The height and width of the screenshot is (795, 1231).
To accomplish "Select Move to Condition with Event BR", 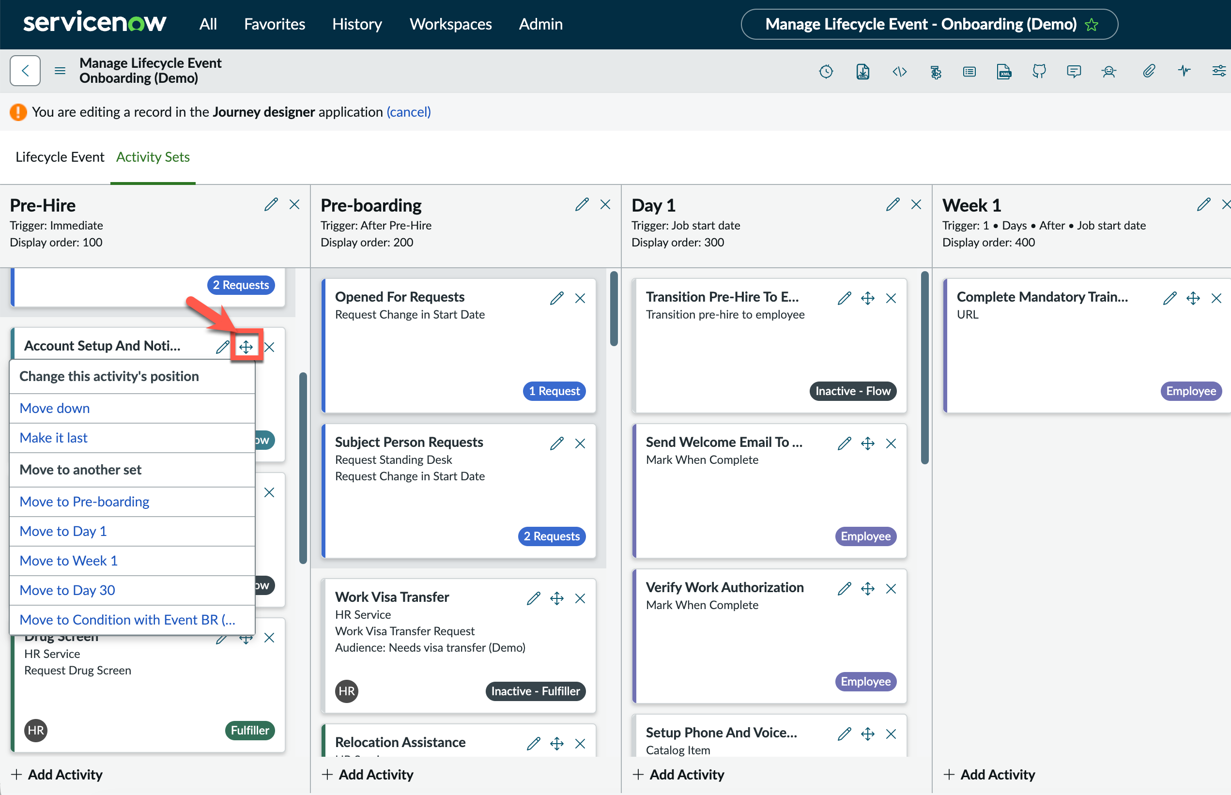I will tap(132, 619).
